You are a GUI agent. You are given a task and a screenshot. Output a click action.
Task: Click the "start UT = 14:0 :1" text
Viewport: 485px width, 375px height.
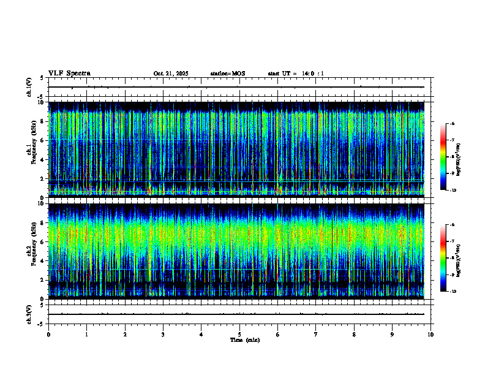[296, 74]
